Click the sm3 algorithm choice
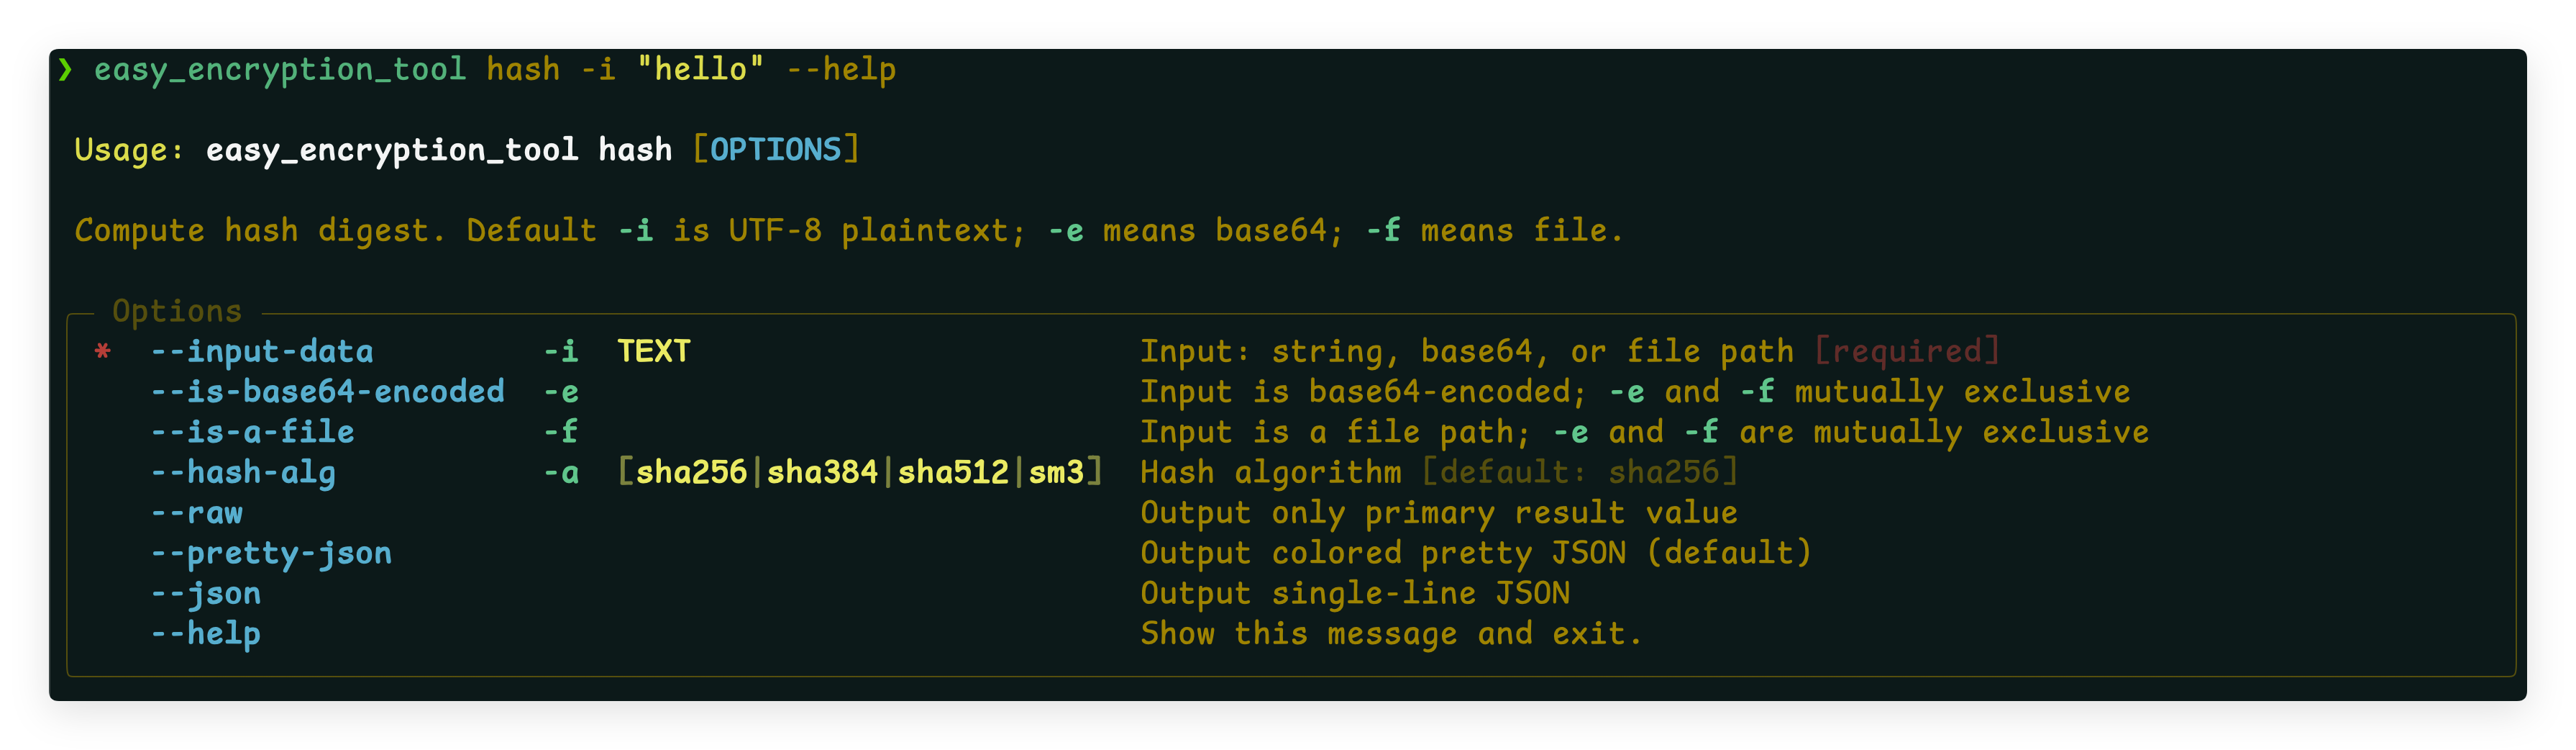2576x750 pixels. [1056, 471]
